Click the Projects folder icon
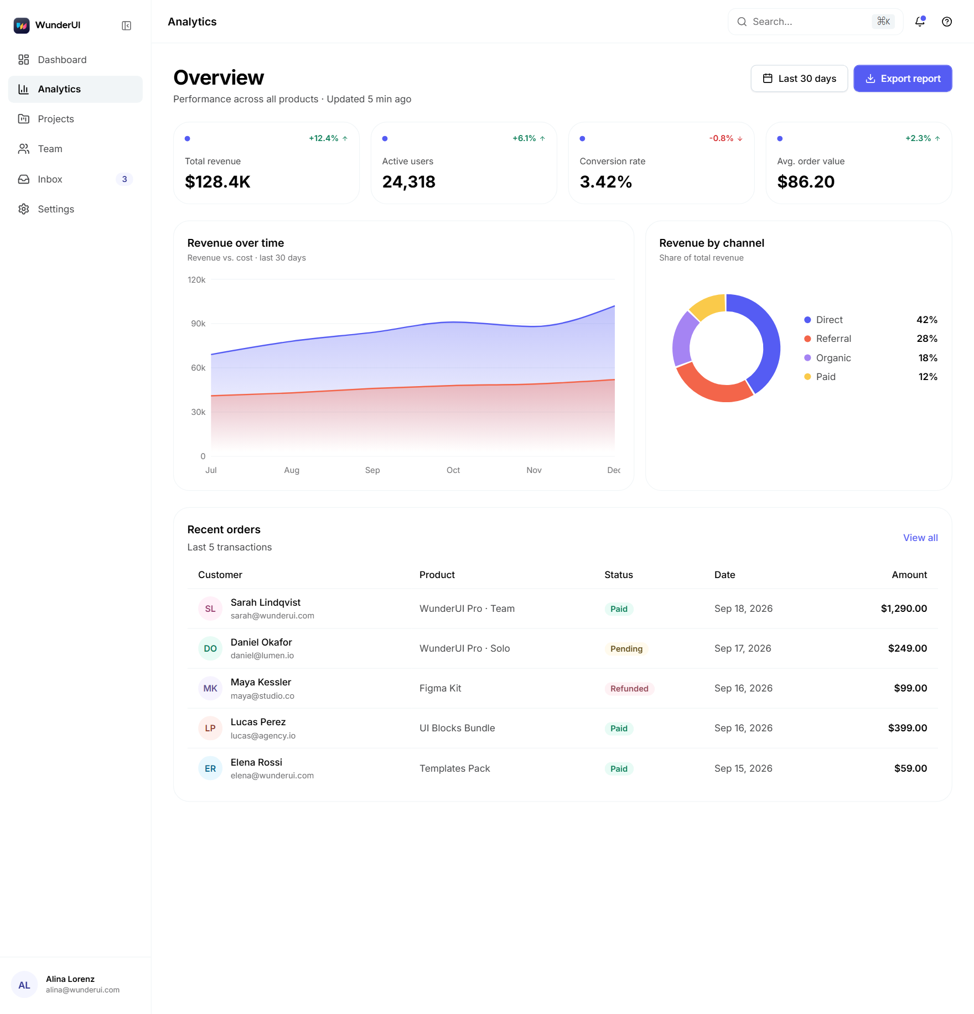 click(x=23, y=119)
